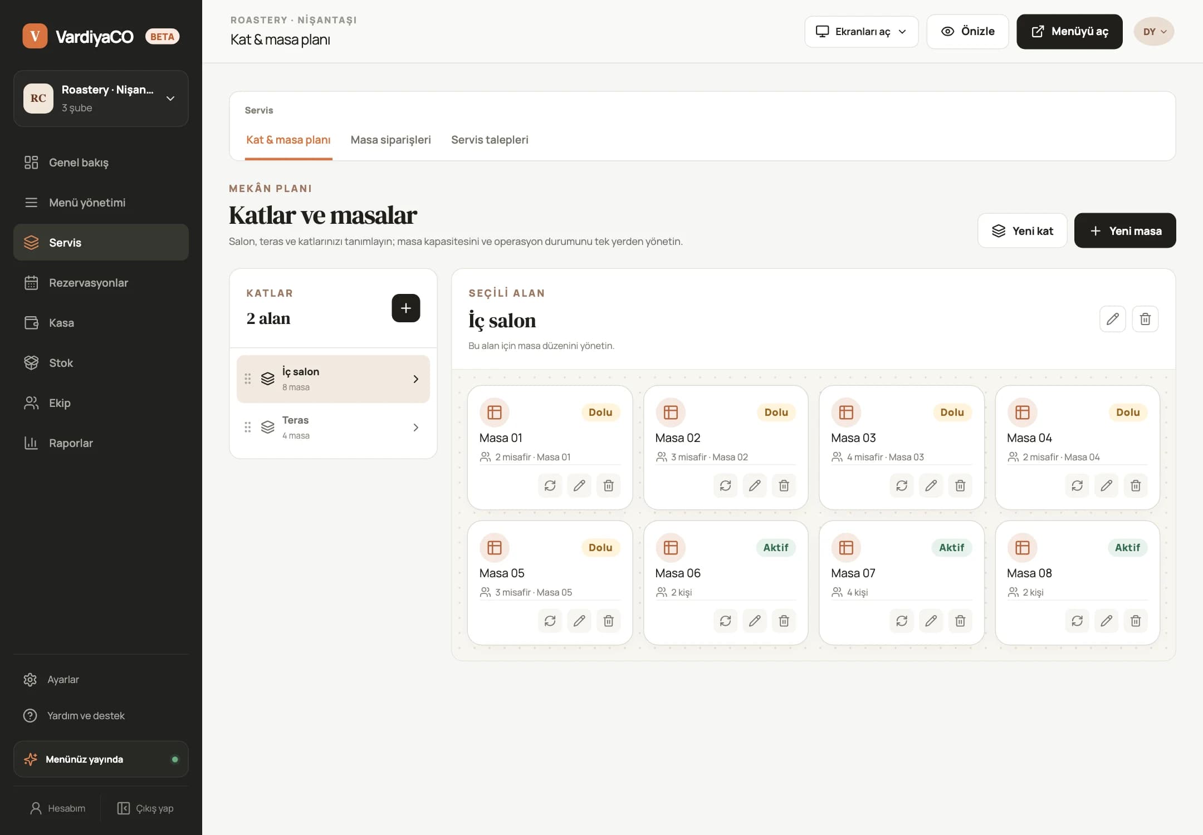The image size is (1203, 835).
Task: Expand the Roastery · Nişantaşı branch selector
Action: (101, 99)
